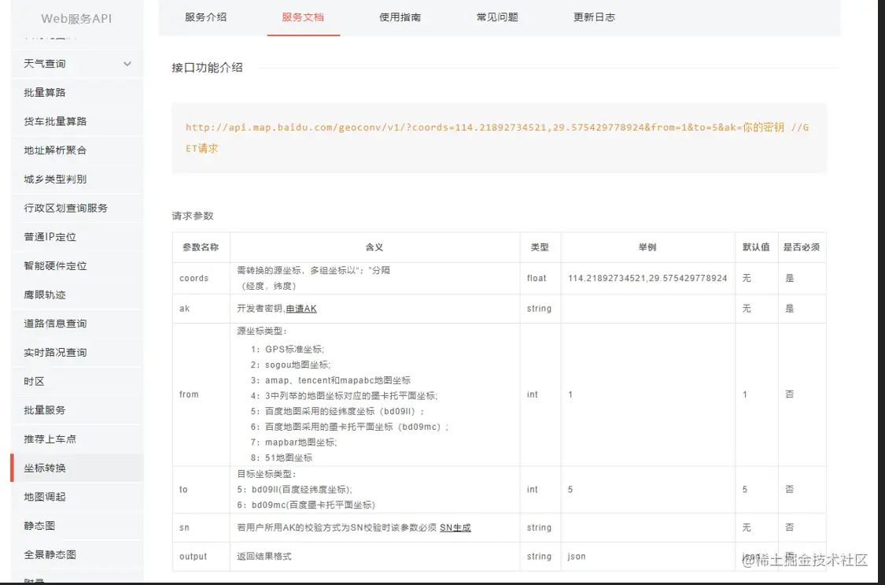Switch to the 服务介绍 tab
885x585 pixels.
pyautogui.click(x=206, y=17)
